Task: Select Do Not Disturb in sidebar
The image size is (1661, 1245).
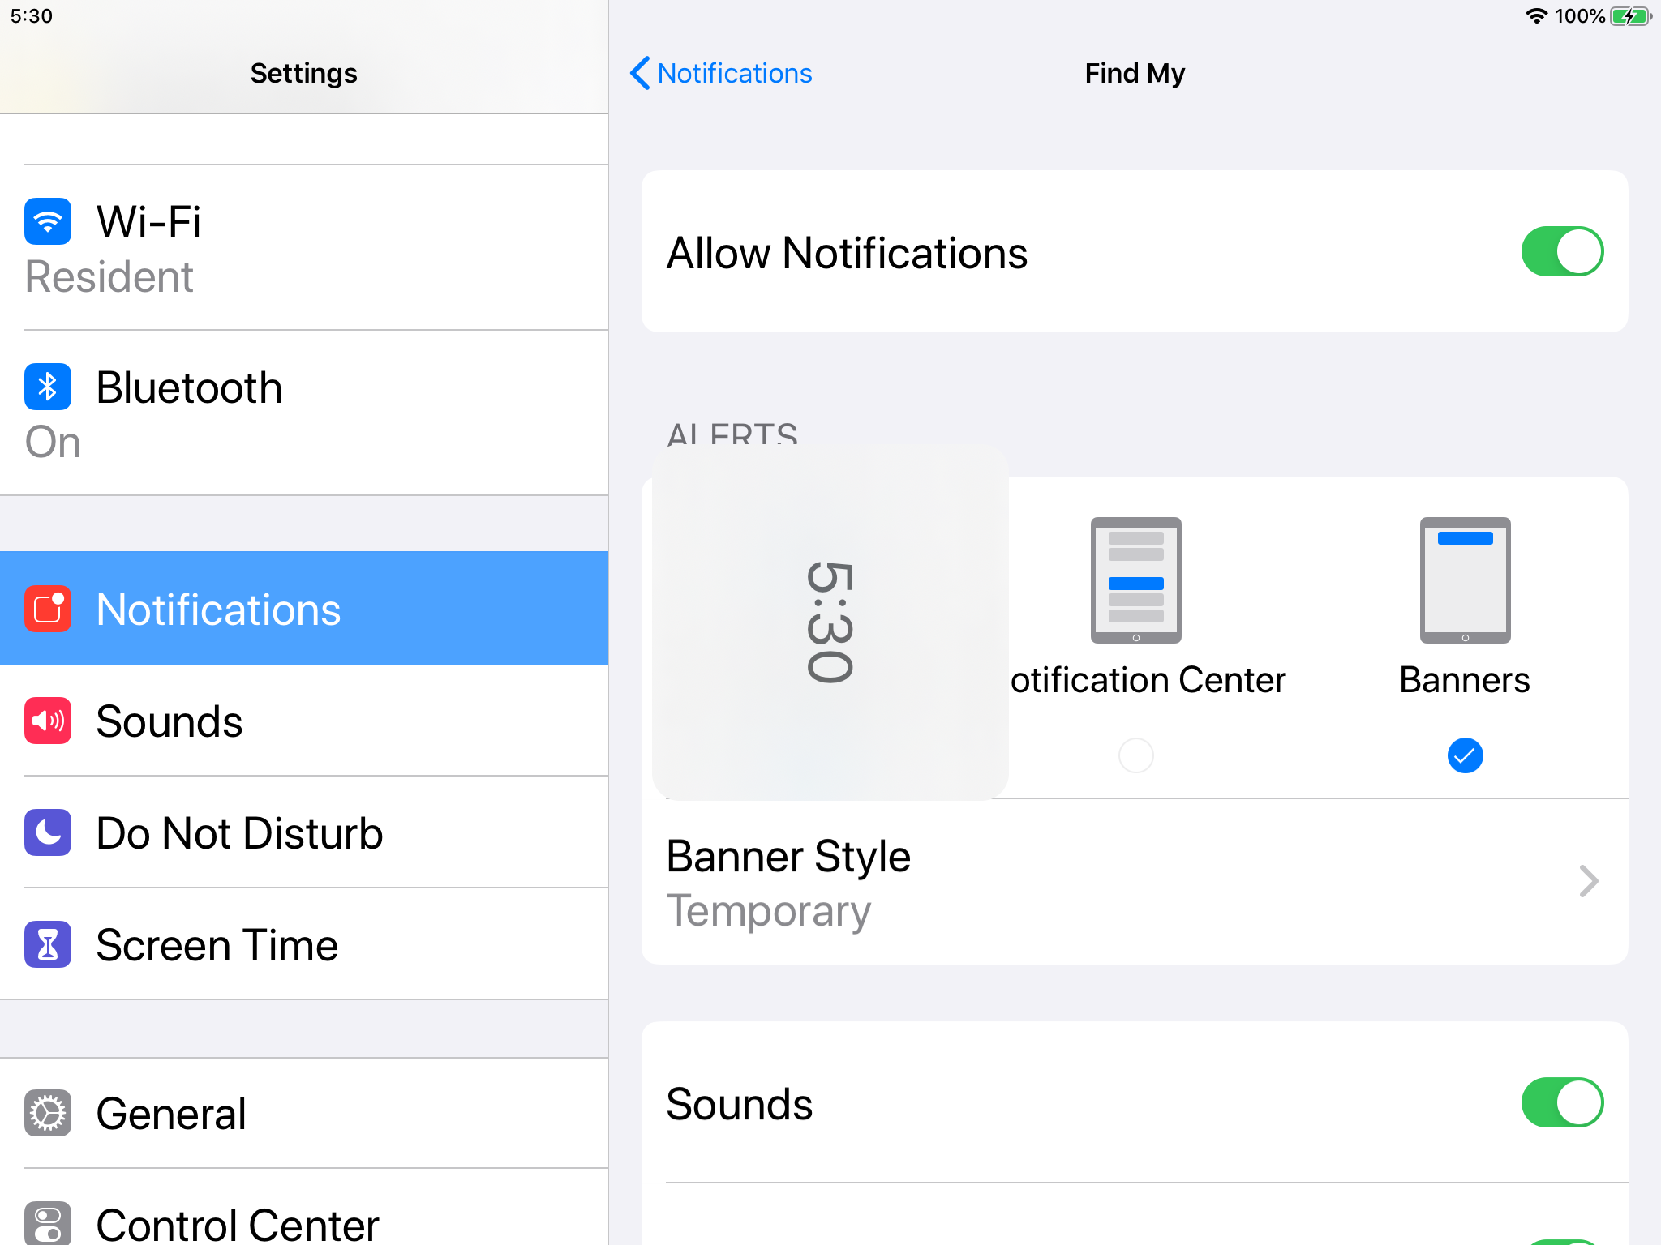Action: tap(239, 833)
